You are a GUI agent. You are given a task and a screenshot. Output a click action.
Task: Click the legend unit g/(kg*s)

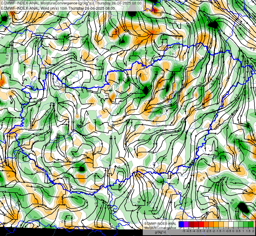(x=160, y=232)
